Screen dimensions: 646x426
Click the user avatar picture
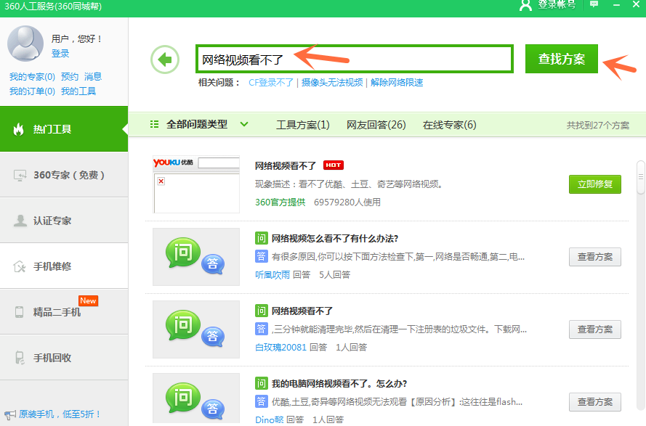point(25,44)
